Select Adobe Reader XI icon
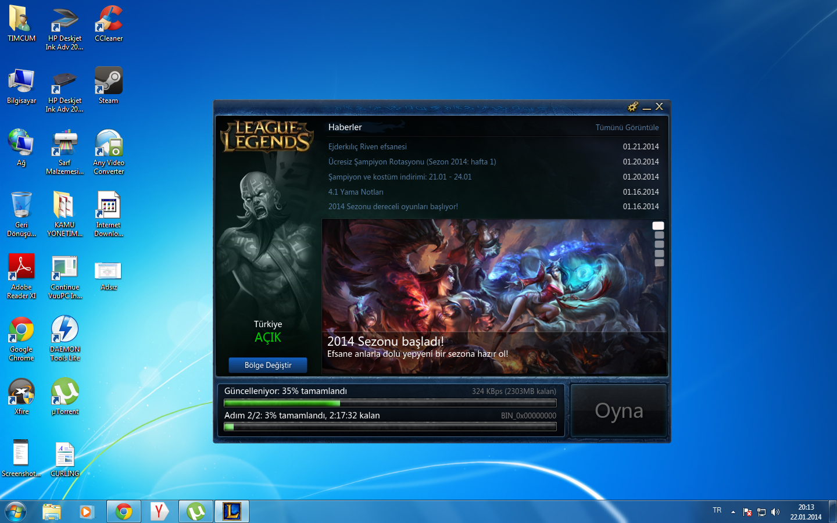 tap(22, 276)
